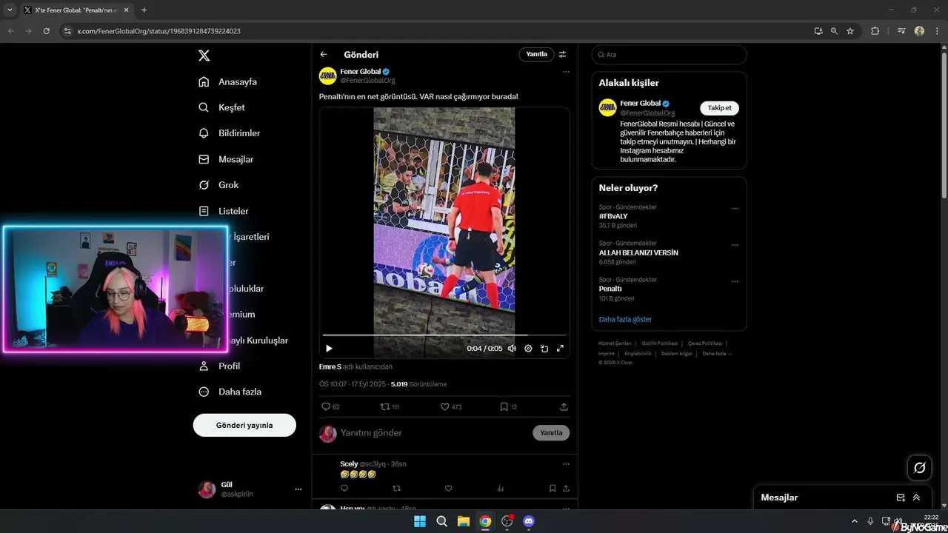The image size is (948, 533).
Task: Open Grok from sidebar
Action: 218,185
